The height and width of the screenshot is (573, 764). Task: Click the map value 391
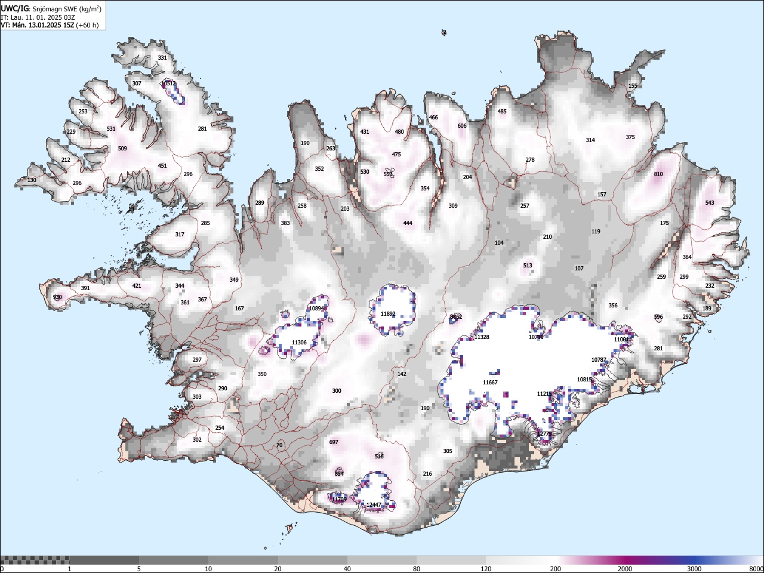(x=85, y=288)
